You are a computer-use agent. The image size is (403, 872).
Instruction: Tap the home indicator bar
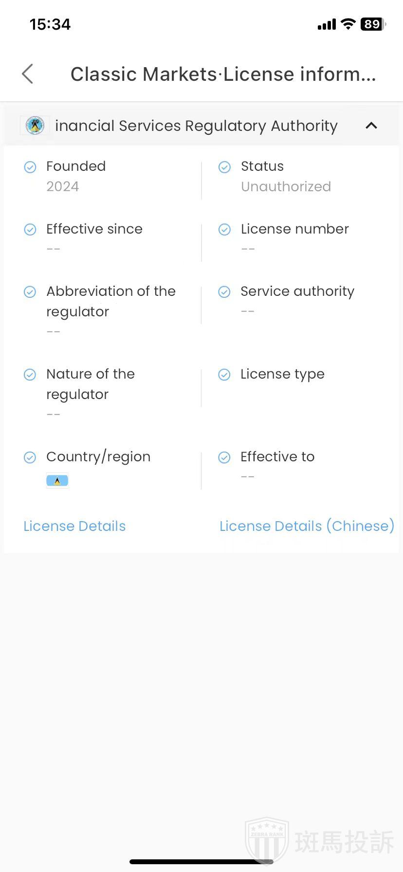click(x=201, y=862)
